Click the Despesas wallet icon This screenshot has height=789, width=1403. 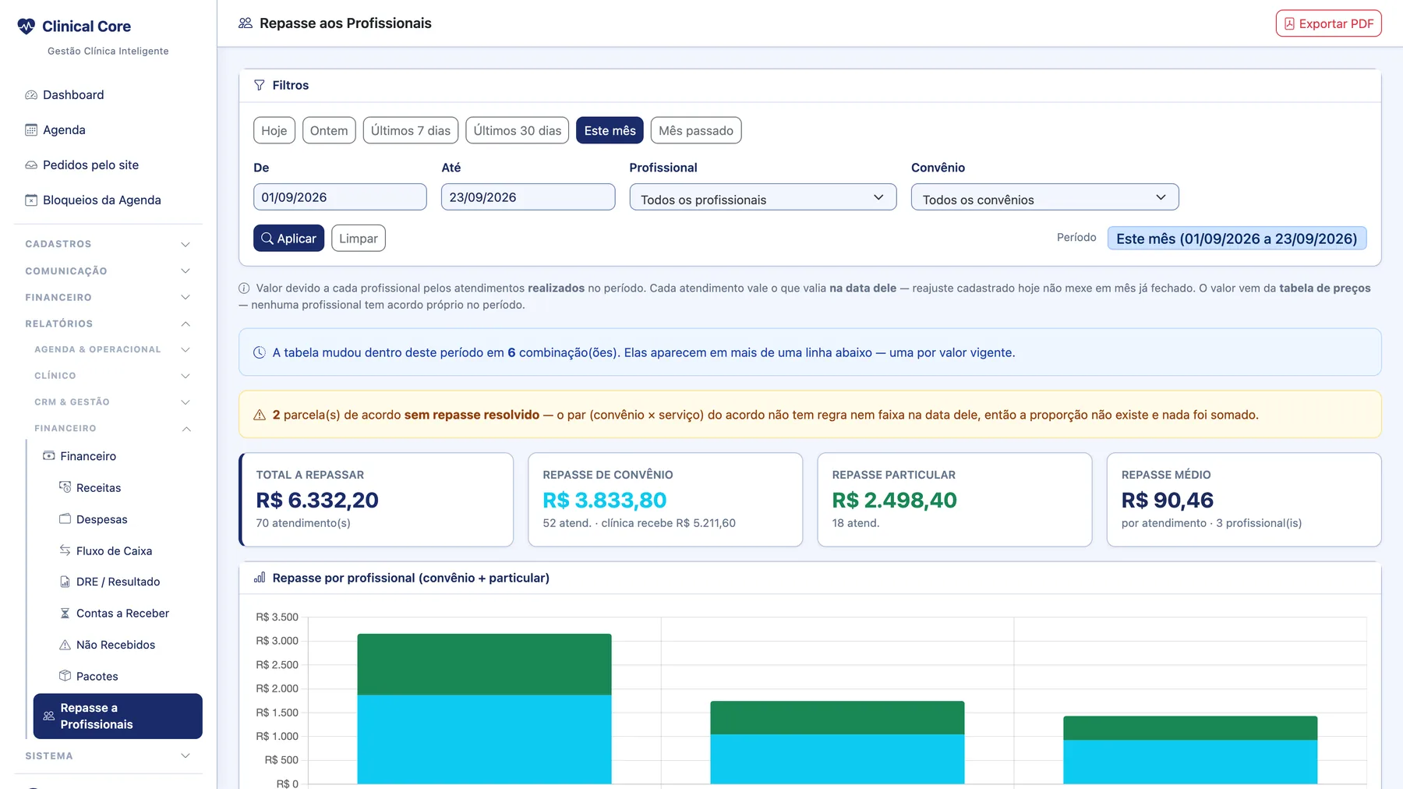65,519
